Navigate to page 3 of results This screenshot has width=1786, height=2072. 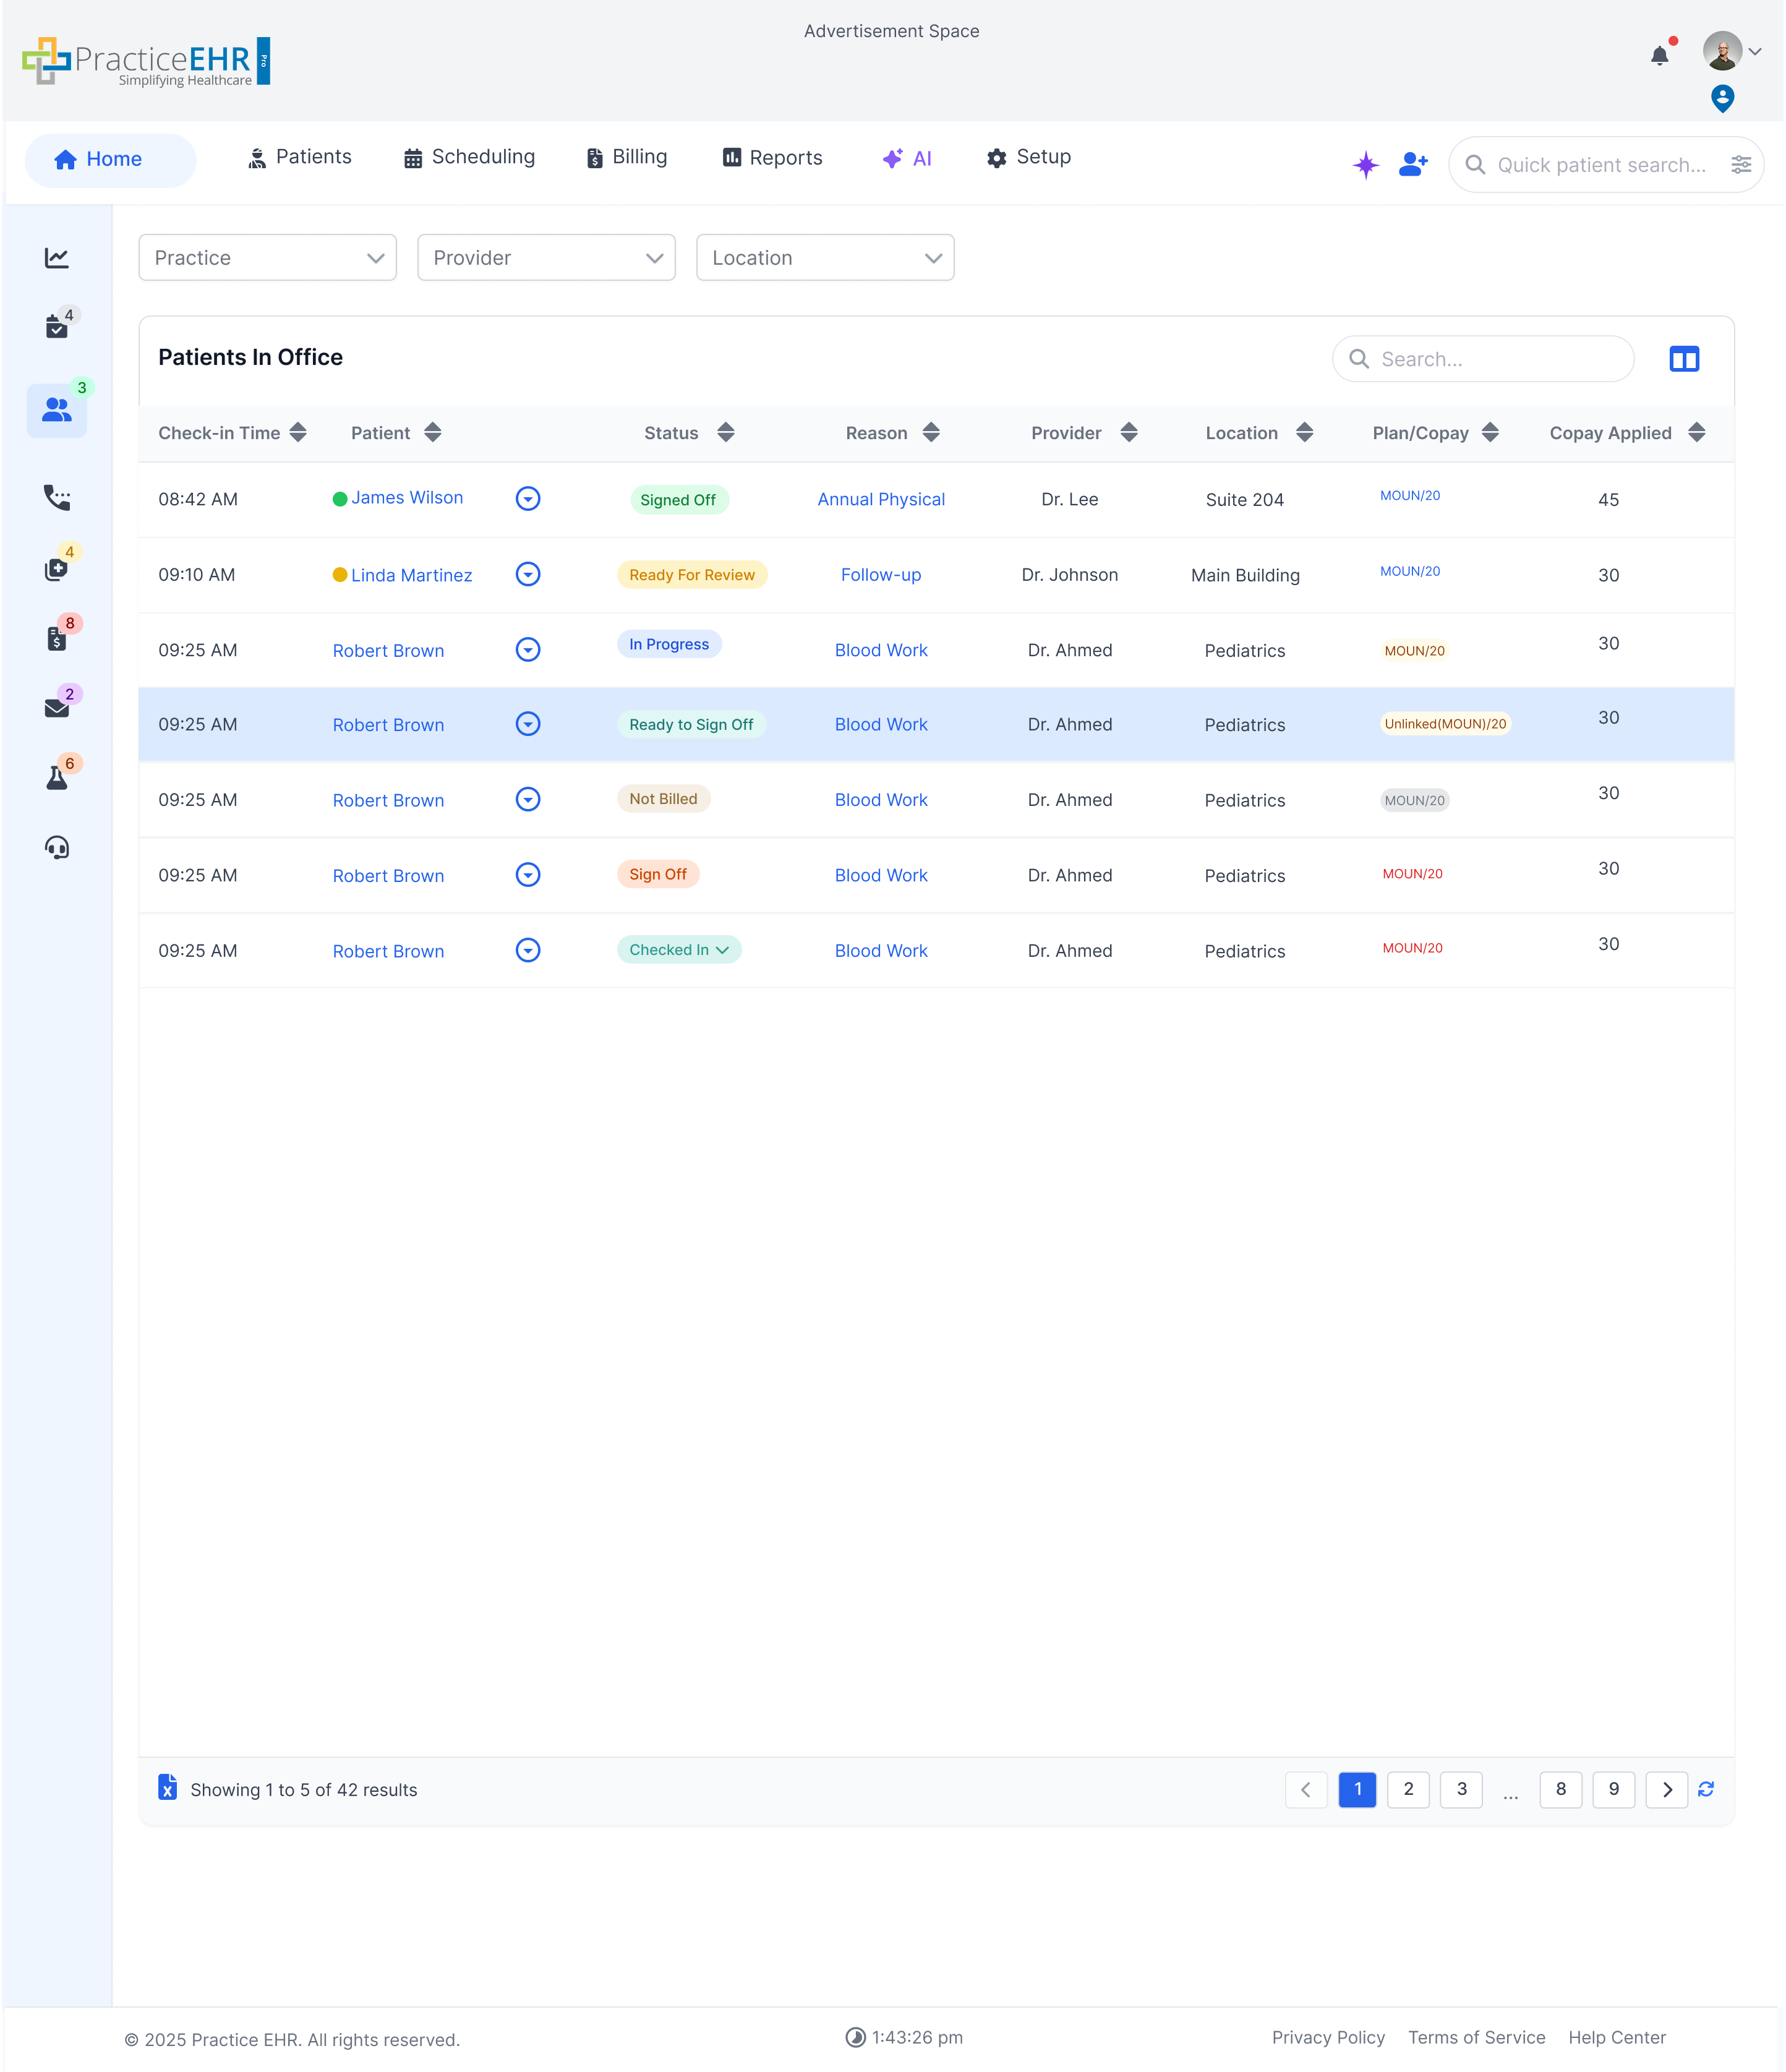tap(1461, 1789)
